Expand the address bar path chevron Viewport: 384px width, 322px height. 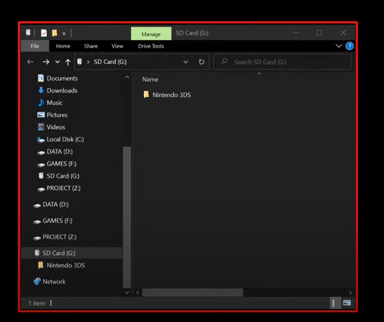[89, 62]
